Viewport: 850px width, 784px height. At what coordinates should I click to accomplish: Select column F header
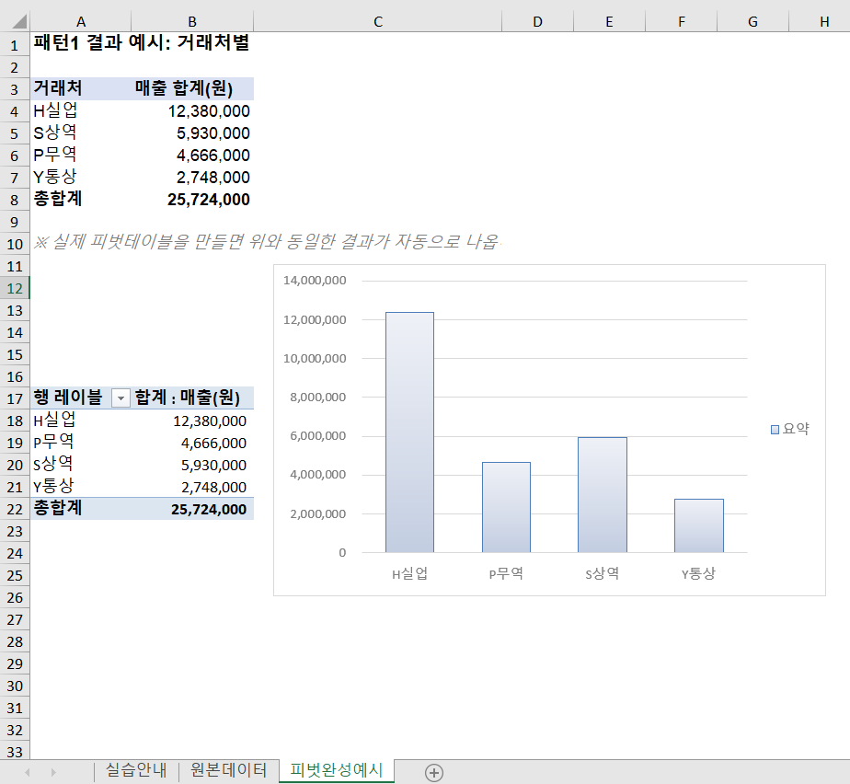[682, 22]
